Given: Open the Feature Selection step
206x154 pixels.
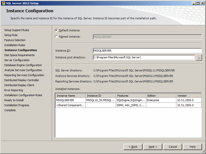Looking at the screenshot, I should point(15,40).
